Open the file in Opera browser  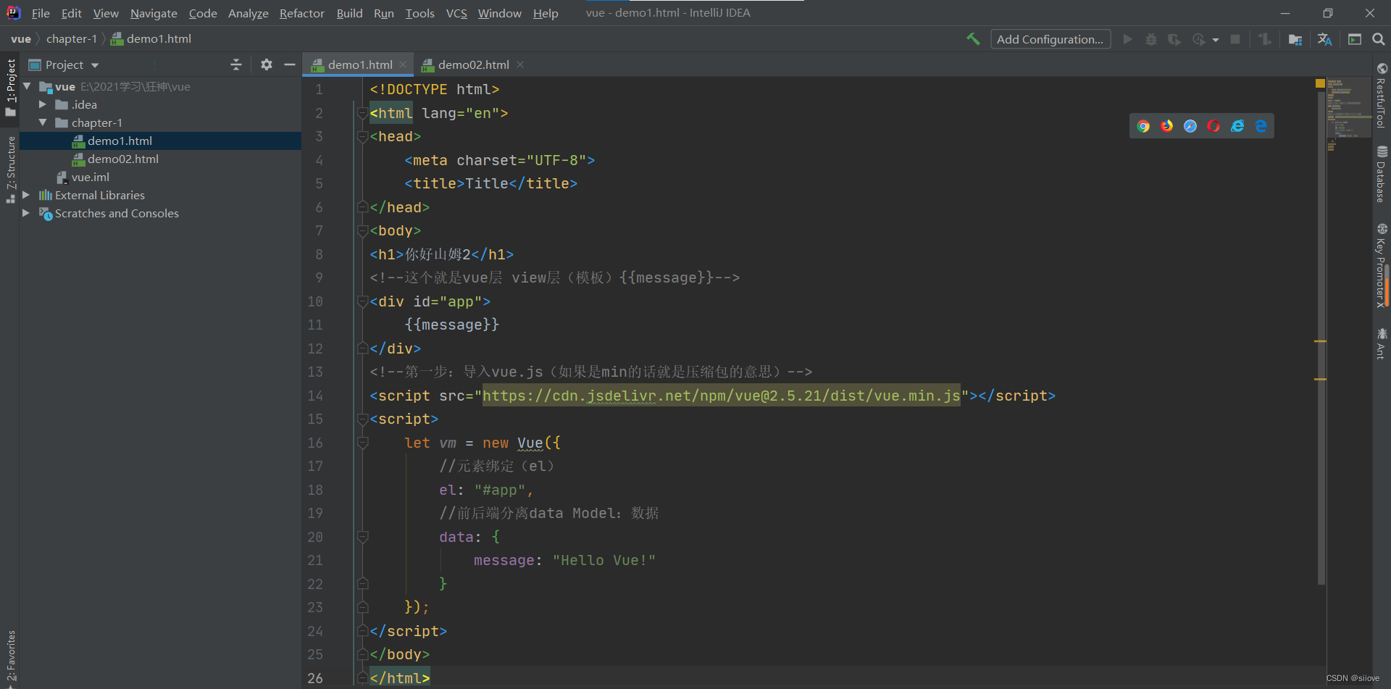(x=1214, y=125)
